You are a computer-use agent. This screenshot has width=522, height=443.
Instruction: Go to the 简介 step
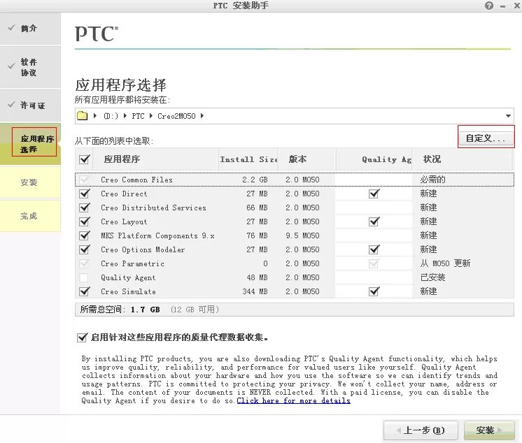pyautogui.click(x=29, y=29)
